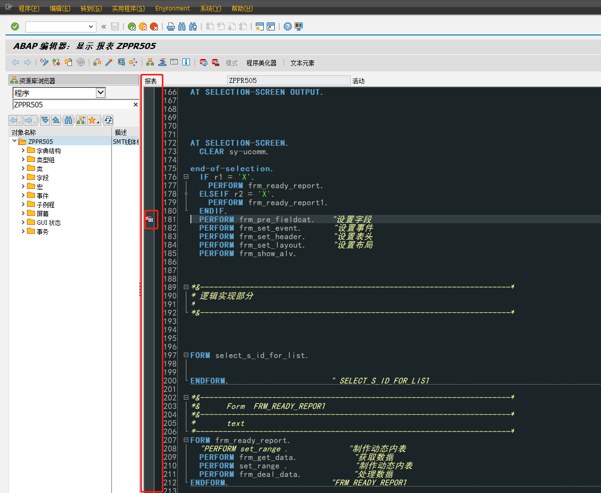
Task: Click the create shortcut icon
Action: pyautogui.click(x=270, y=26)
